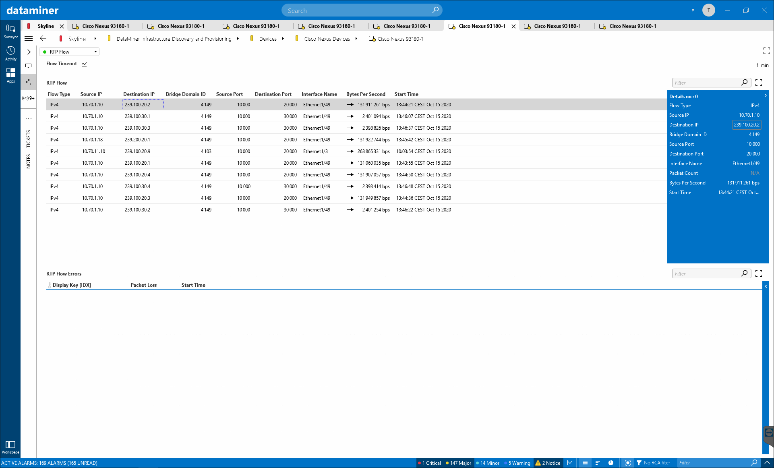The width and height of the screenshot is (774, 468).
Task: Toggle the 5 Warning alarm filter
Action: [x=517, y=463]
